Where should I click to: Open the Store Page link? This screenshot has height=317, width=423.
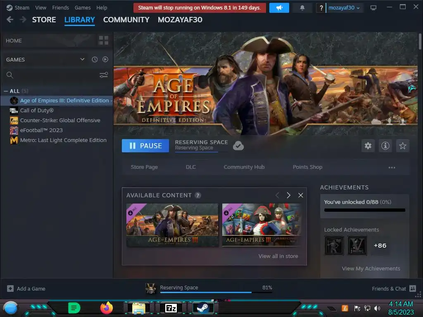(144, 167)
